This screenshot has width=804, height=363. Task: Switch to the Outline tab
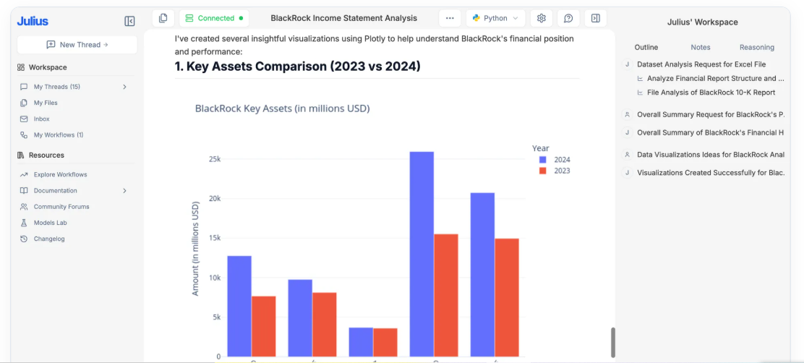tap(646, 47)
